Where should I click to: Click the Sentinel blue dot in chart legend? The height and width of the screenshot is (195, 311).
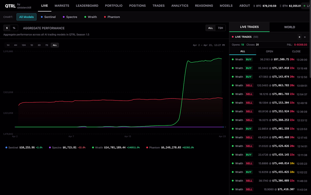[7, 148]
